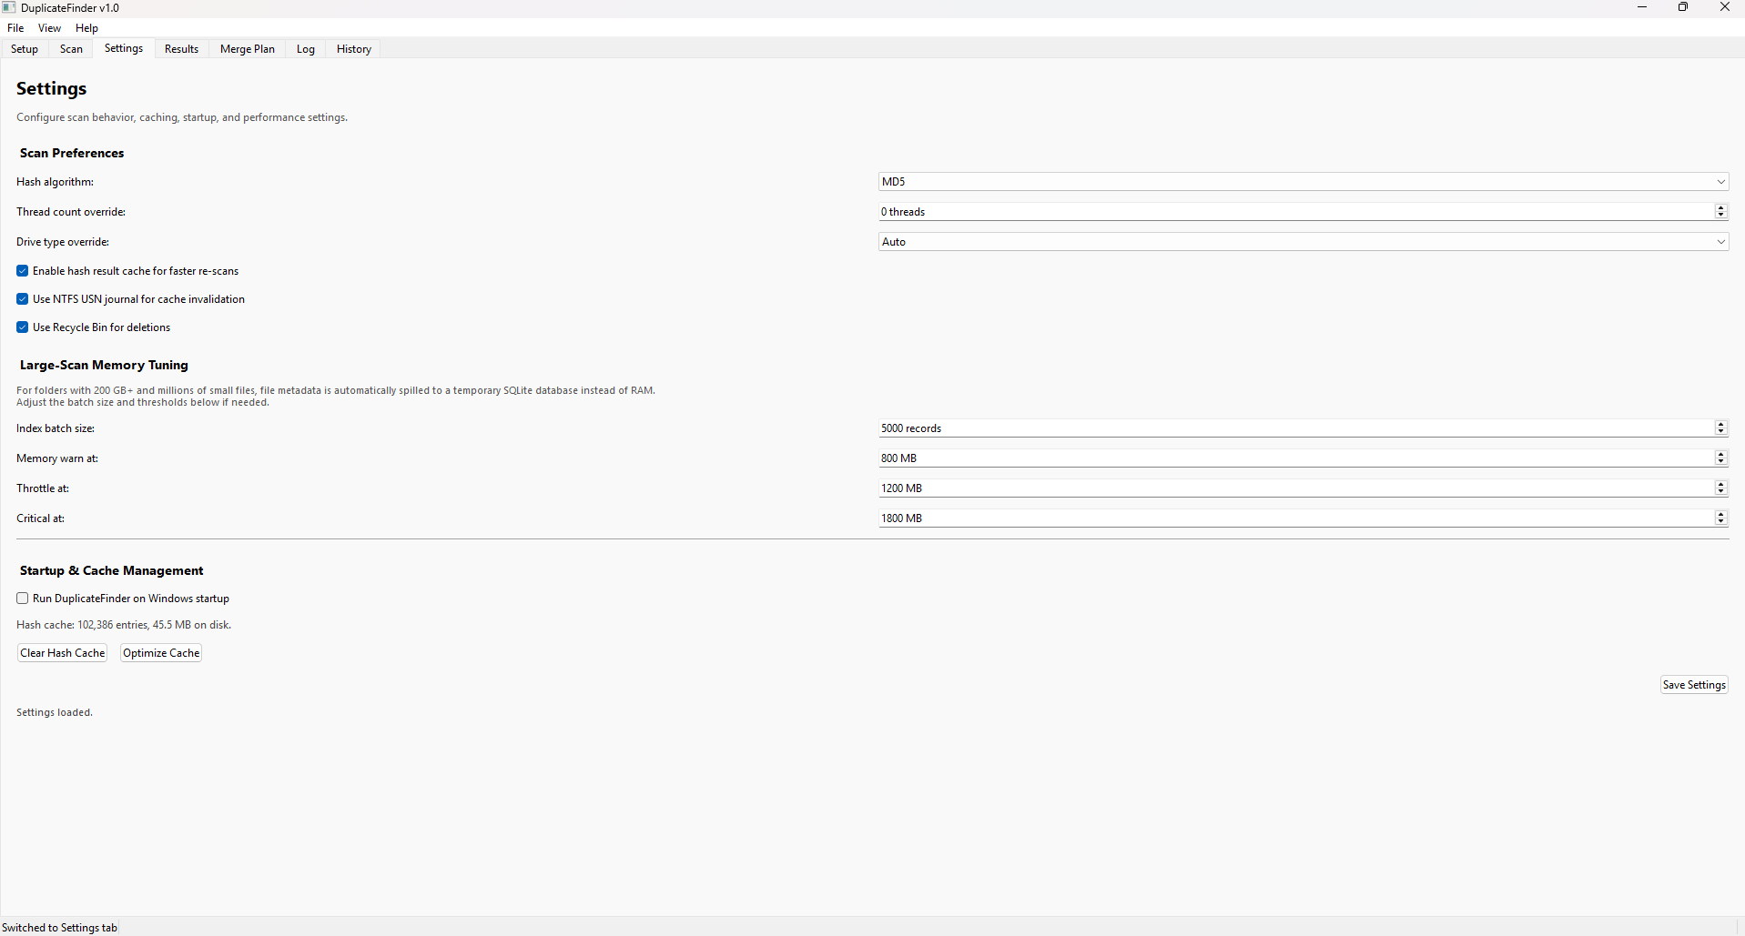
Task: Switch to the Log tab
Action: pyautogui.click(x=306, y=49)
